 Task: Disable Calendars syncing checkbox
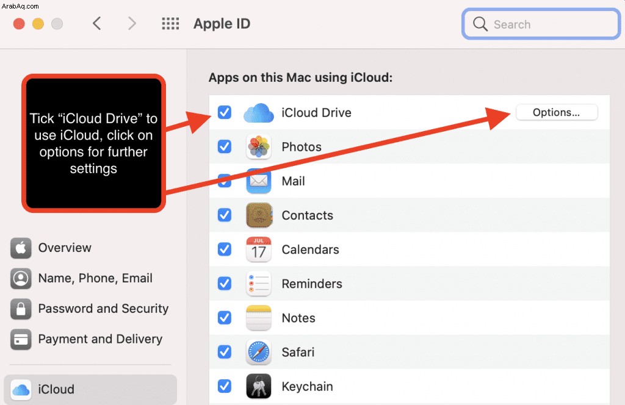pyautogui.click(x=225, y=249)
